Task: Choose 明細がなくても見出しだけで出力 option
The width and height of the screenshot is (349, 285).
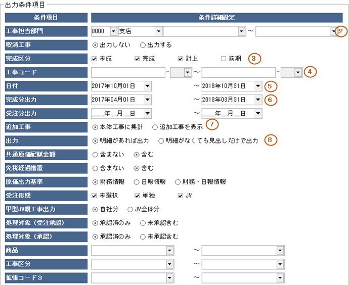Action: coord(161,140)
